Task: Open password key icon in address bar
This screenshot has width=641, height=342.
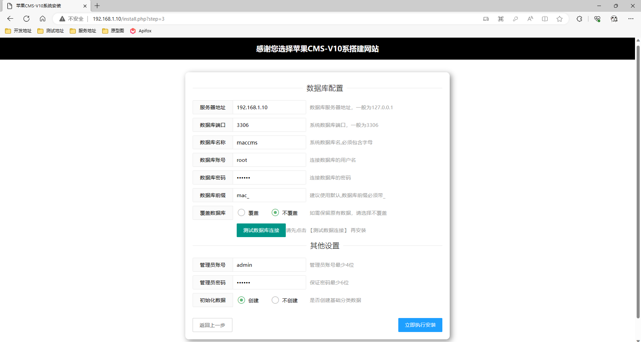Action: pyautogui.click(x=515, y=19)
